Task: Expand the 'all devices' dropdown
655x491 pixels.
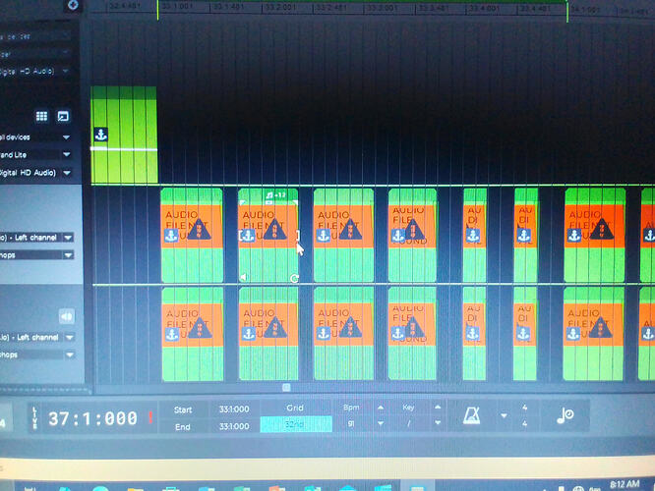Action: tap(67, 137)
